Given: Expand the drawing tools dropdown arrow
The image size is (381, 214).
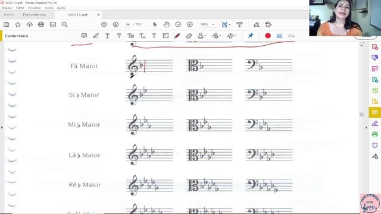Looking at the screenshot, I should click(x=235, y=36).
